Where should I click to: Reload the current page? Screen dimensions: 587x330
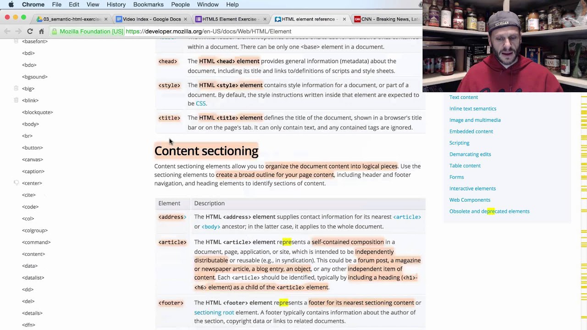(x=30, y=31)
